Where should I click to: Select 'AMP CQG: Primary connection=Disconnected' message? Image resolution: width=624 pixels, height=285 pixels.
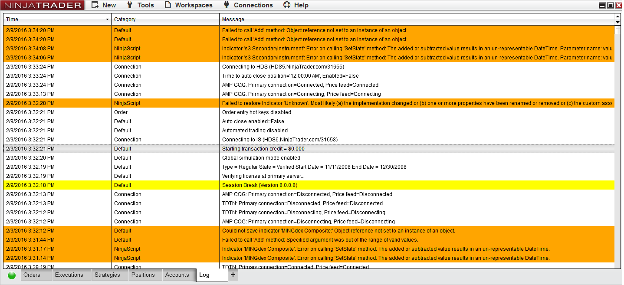pos(307,194)
